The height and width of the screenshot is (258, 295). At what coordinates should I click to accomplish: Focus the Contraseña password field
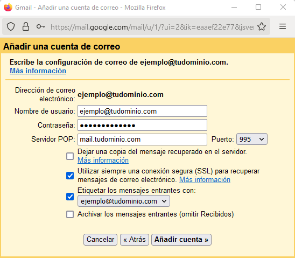pos(142,125)
